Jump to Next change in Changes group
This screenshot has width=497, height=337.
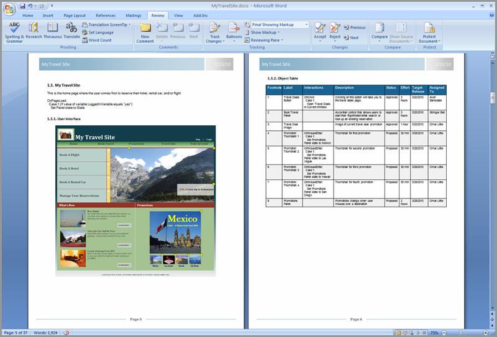pyautogui.click(x=351, y=38)
